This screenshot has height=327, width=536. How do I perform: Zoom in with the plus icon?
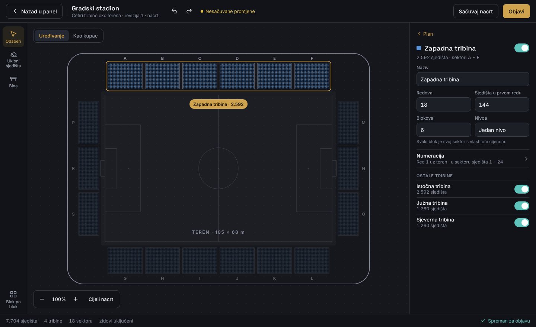pyautogui.click(x=76, y=299)
